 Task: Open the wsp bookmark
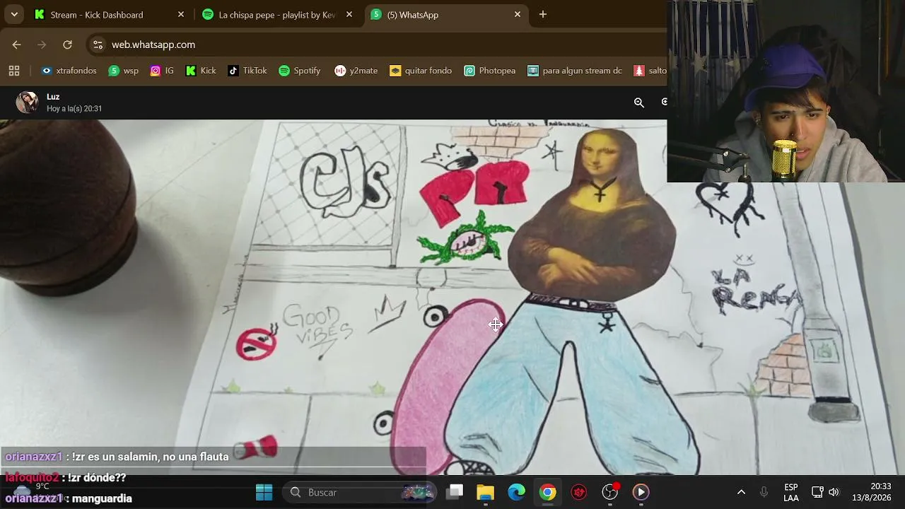pos(124,71)
